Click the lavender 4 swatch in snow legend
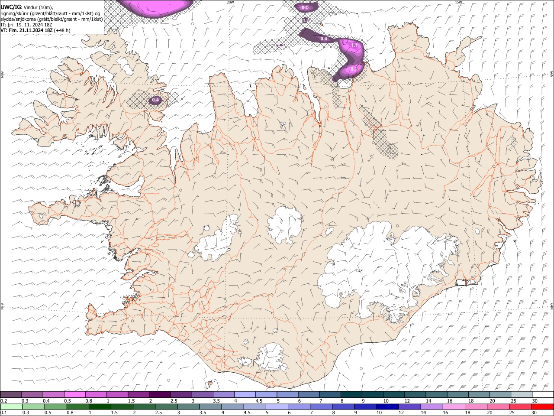Viewport: 554px width, 416px height. click(x=245, y=394)
